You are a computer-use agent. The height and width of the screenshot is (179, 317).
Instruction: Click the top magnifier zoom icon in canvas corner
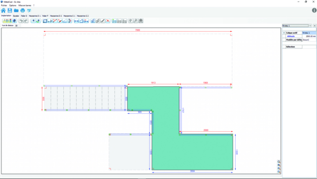(279, 162)
